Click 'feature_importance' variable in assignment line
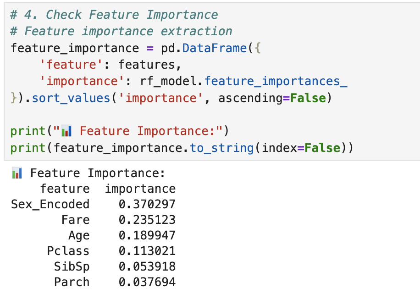 [x=75, y=49]
